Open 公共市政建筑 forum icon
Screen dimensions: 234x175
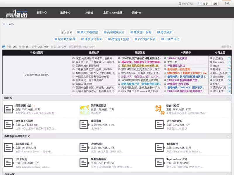click(160, 125)
